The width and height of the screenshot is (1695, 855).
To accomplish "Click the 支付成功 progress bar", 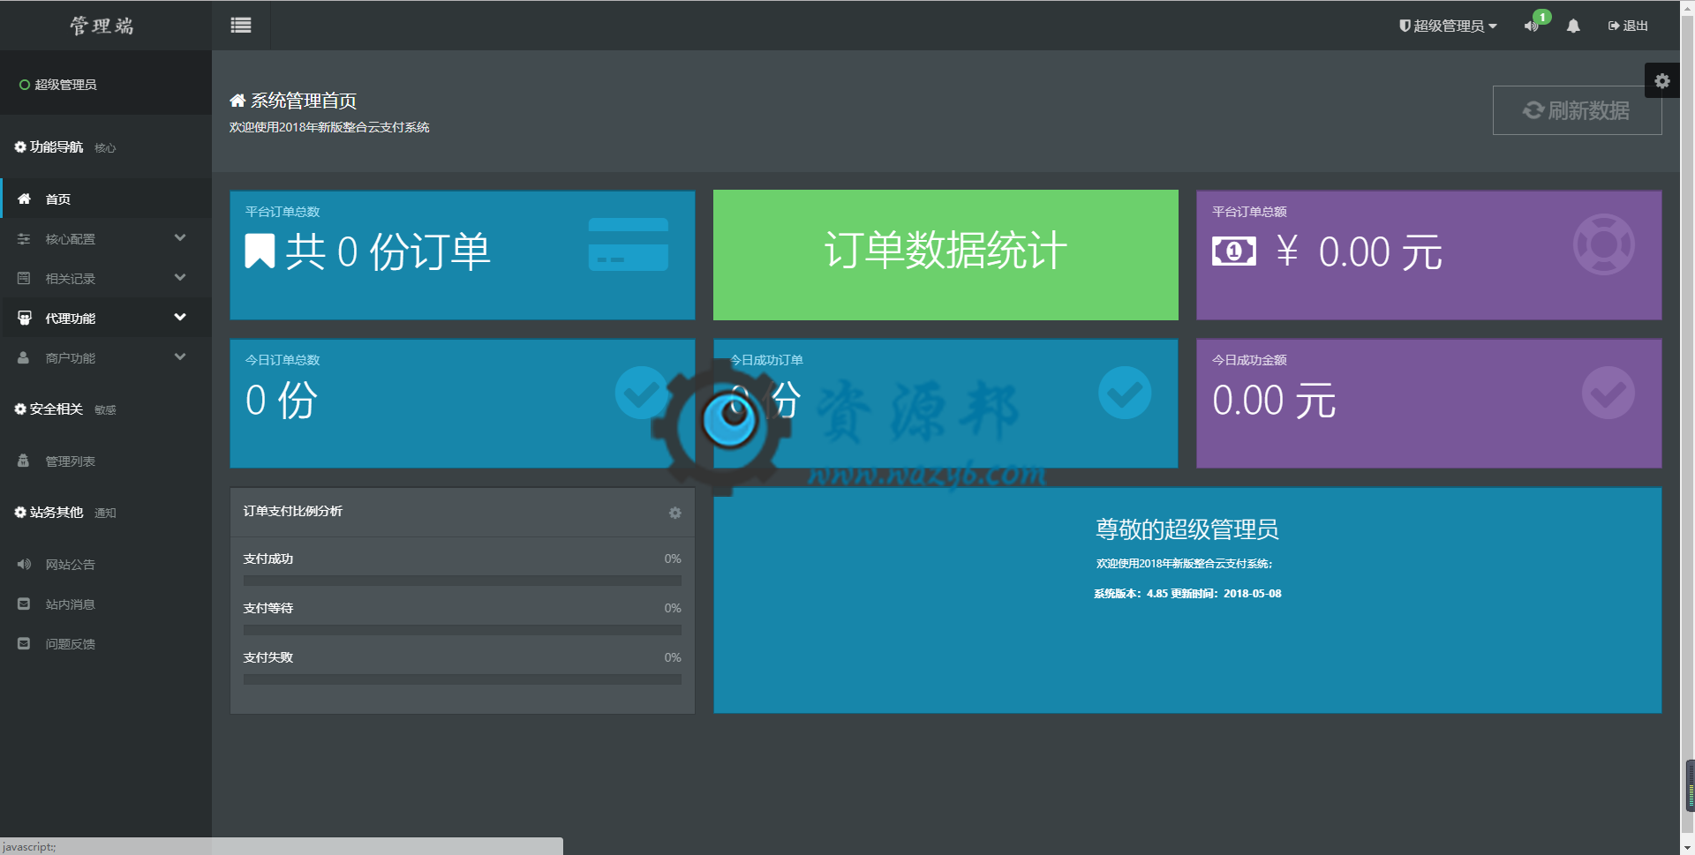I will click(x=463, y=581).
